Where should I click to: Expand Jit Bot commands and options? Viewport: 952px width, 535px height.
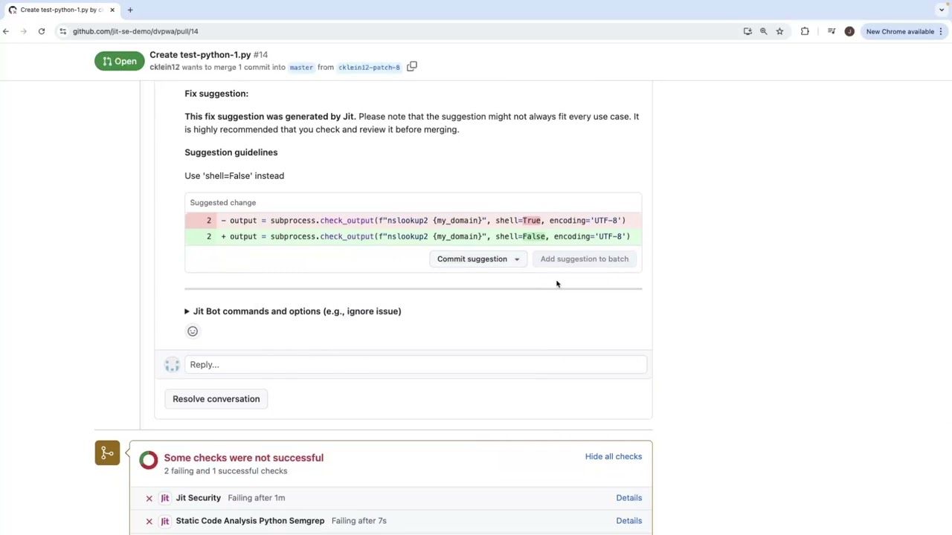click(292, 311)
